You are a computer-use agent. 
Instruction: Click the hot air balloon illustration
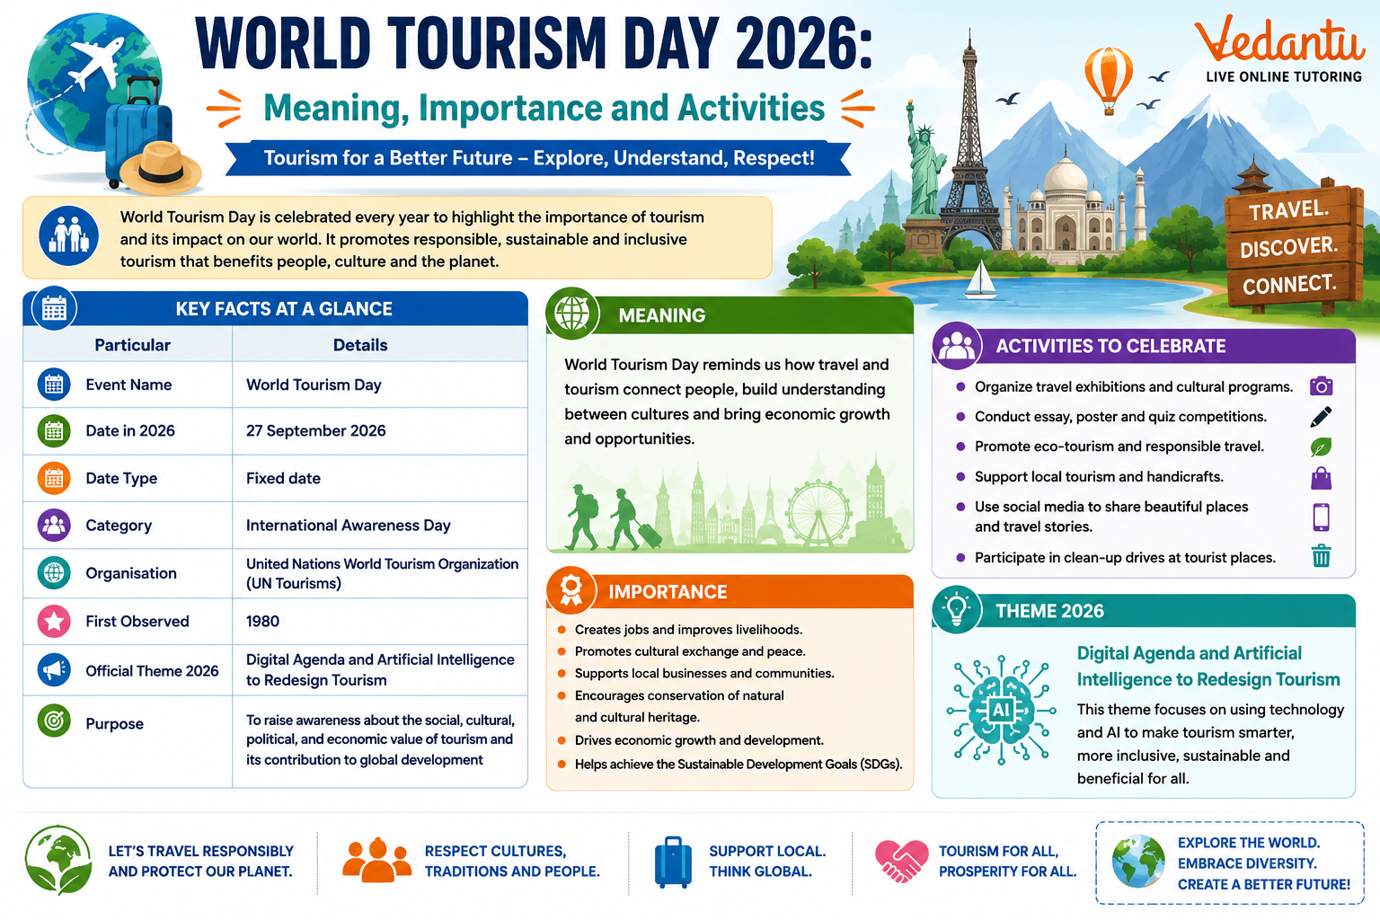pyautogui.click(x=1109, y=80)
